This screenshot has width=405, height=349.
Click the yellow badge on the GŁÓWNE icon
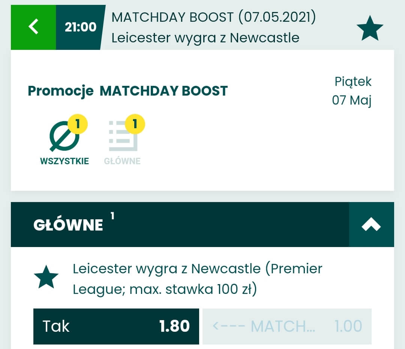(x=135, y=124)
